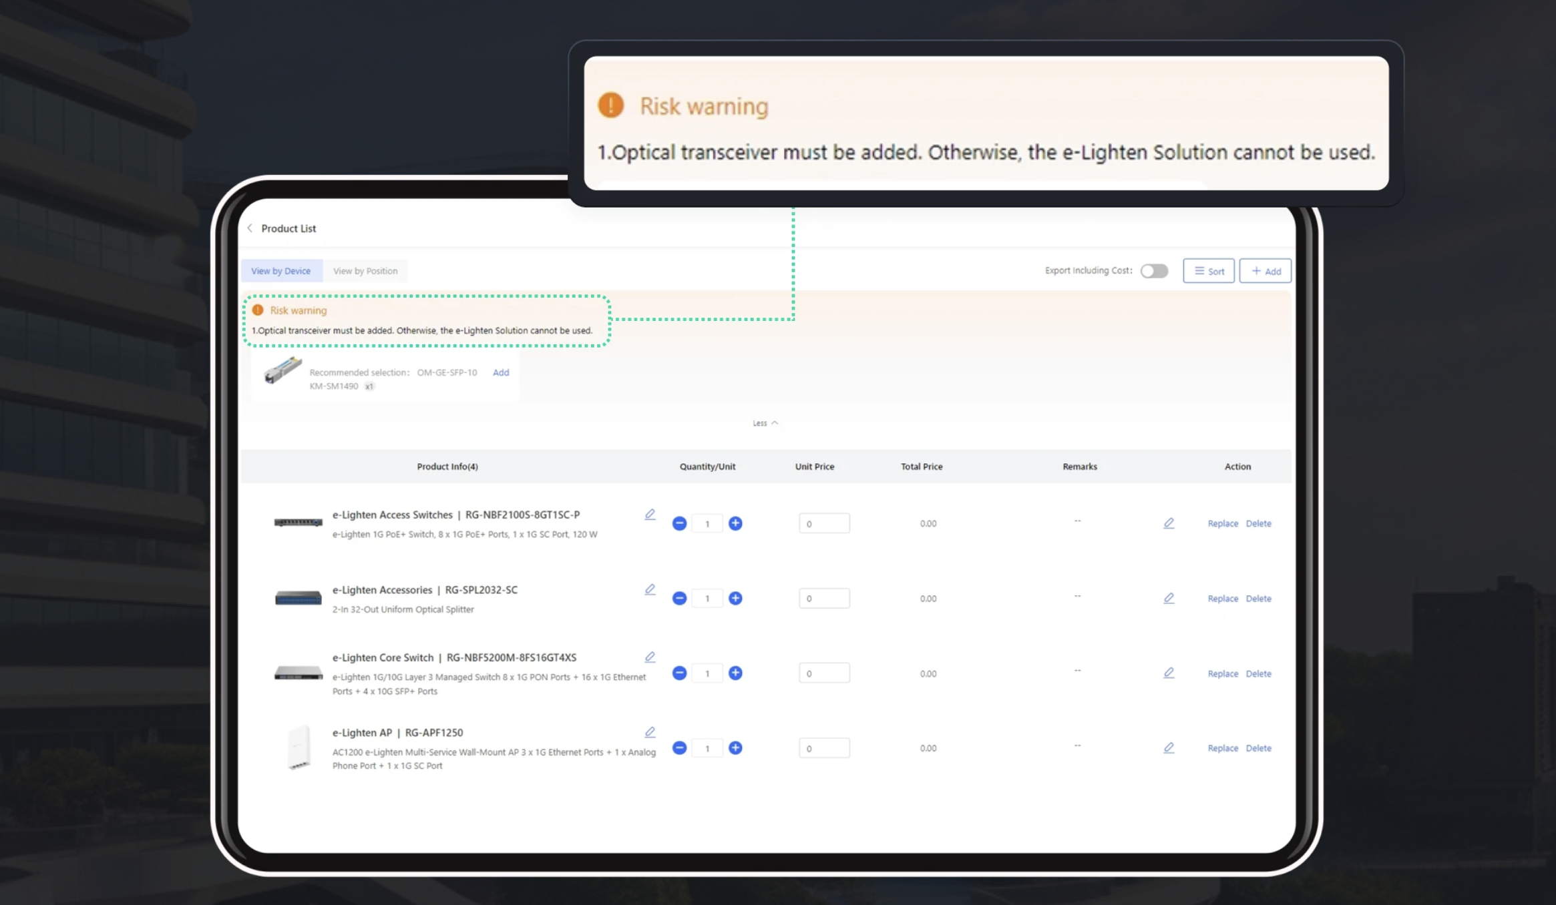Increase quantity of e-Lighten Core Switch
Screen dimensions: 1556x905
pos(735,673)
